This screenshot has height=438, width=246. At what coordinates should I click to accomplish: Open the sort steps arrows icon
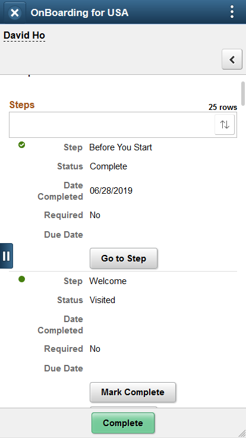[225, 125]
